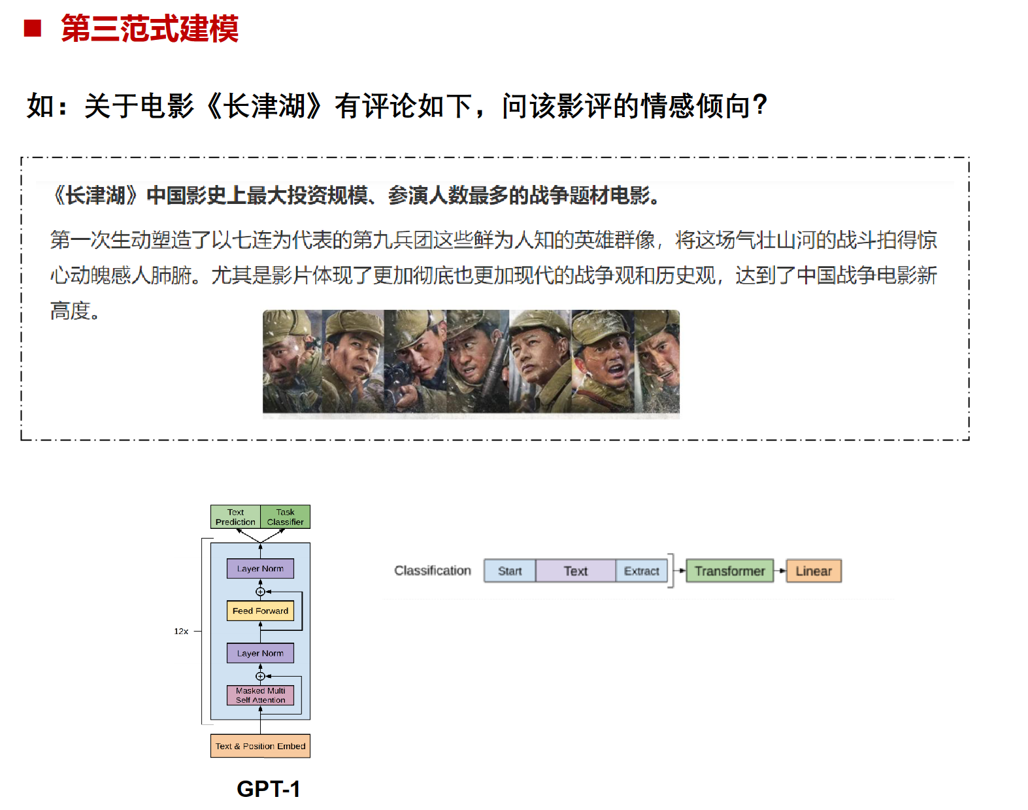Click the review line starting 第一次生动塑造了
Viewport: 1028px width, 810px height.
493,240
